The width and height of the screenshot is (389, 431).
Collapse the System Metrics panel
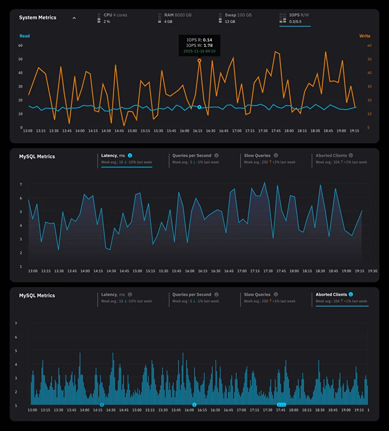pyautogui.click(x=74, y=17)
